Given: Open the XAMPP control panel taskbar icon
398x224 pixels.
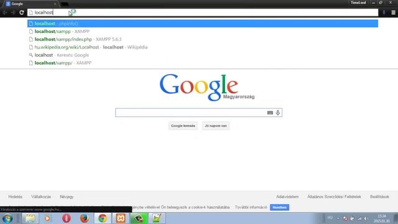Looking at the screenshot, I should [x=121, y=218].
